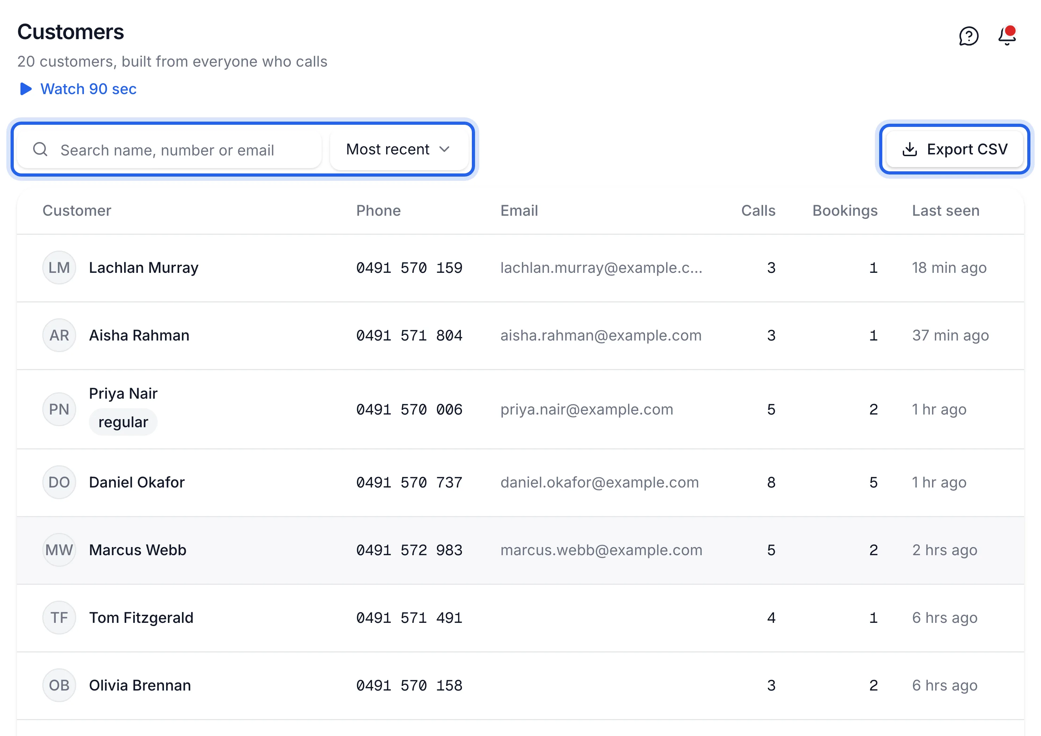Click the download icon in Export CSV
Screen dimensions: 1041x736
(x=909, y=149)
